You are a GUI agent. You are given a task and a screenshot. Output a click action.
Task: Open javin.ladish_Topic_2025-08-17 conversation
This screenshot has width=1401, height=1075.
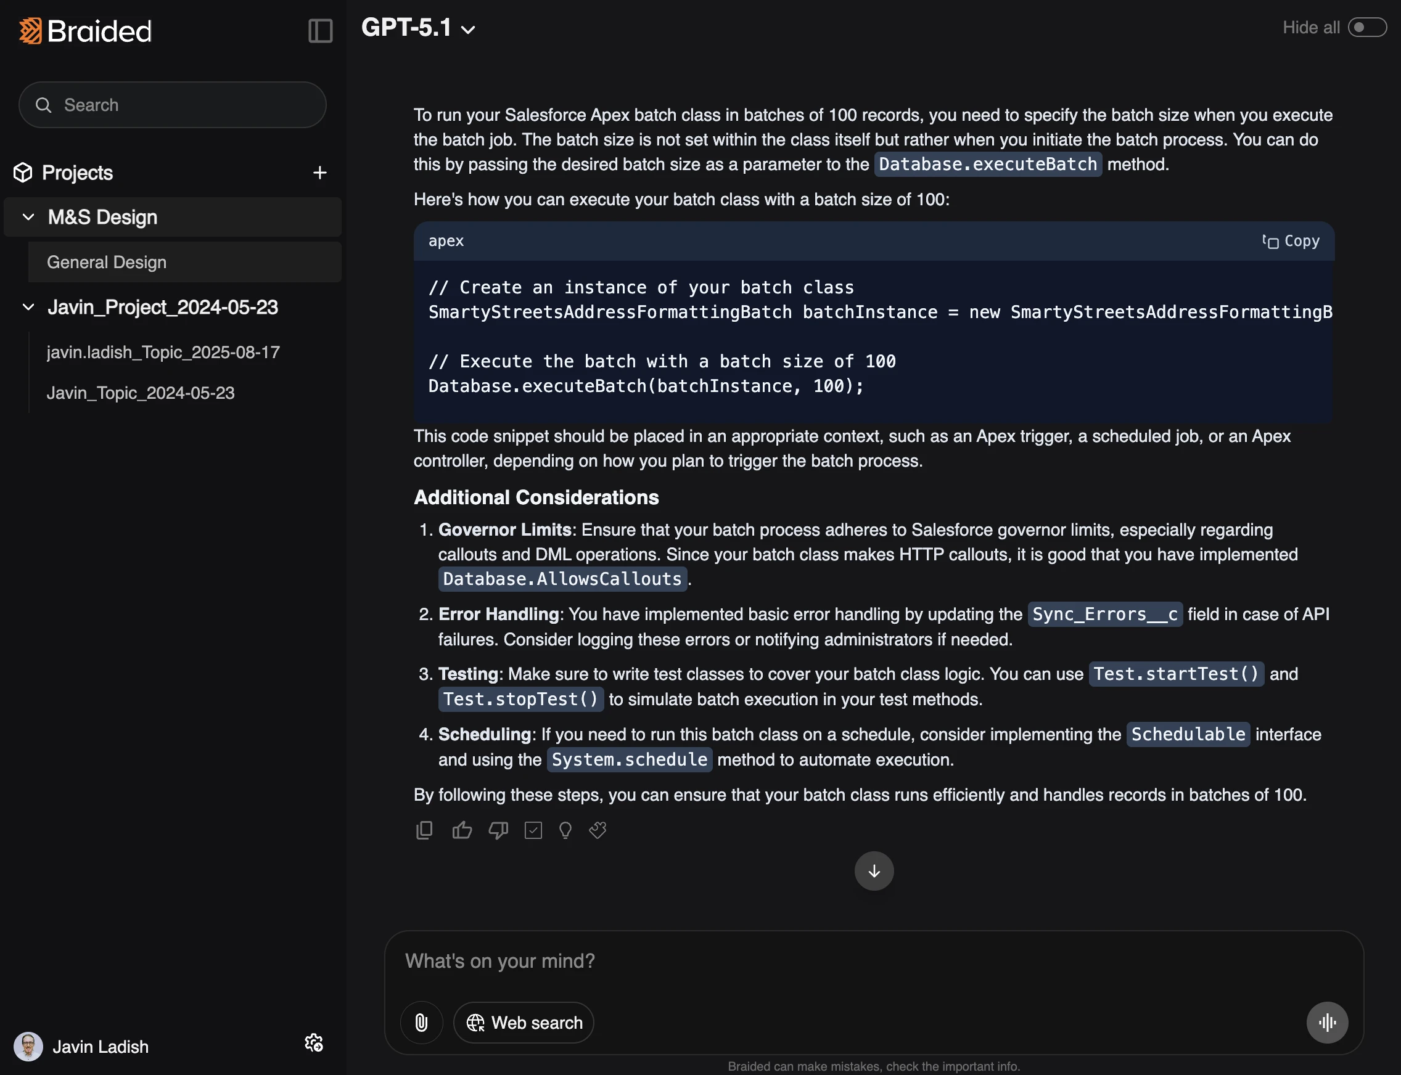click(x=163, y=352)
